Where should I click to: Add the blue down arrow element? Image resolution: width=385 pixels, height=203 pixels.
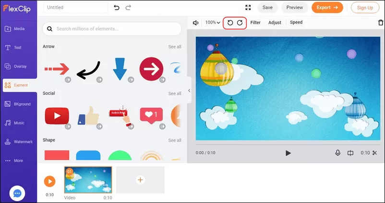[120, 69]
